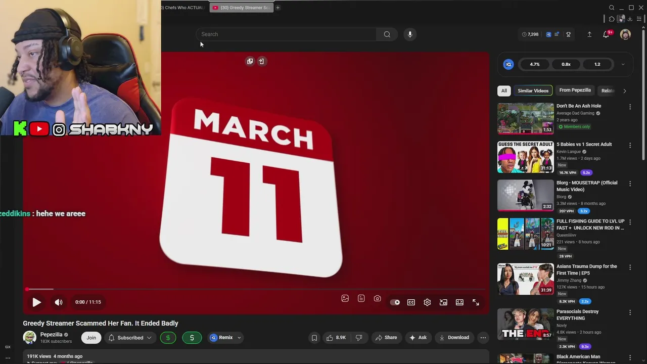Viewport: 647px width, 364px height.
Task: Mute the video volume
Action: (x=59, y=302)
